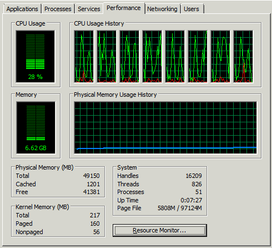Go to the Networking tab
Screen dimensions: 272x248
(162, 9)
